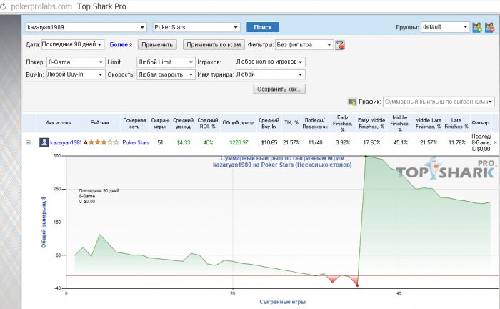Click the clear filter funnel icon
This screenshot has width=500, height=309.
(x=341, y=45)
